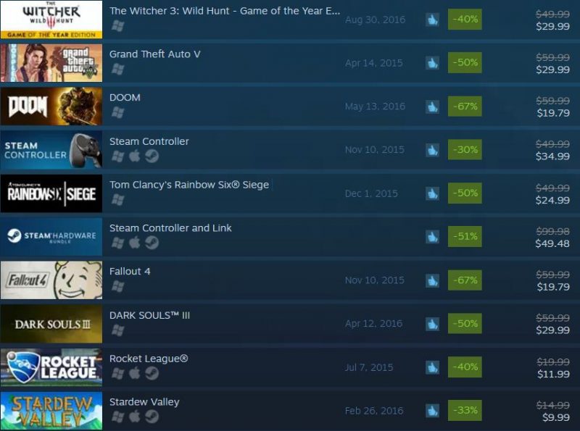Click the $34.99 Steam Controller price
Viewport: 580px width, 431px height.
pos(552,156)
